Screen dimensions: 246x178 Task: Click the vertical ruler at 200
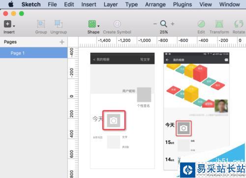point(71,114)
